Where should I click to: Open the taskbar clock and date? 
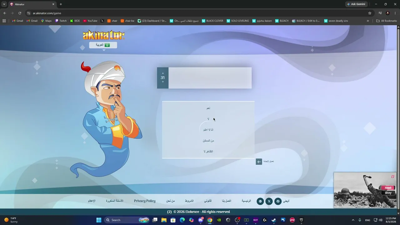click(391, 220)
